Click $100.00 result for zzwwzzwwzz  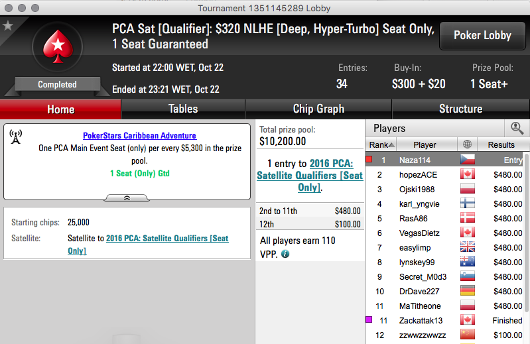click(507, 335)
